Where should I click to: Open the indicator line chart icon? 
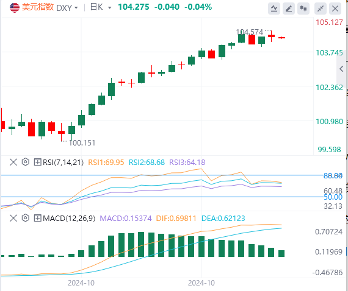pos(274,9)
